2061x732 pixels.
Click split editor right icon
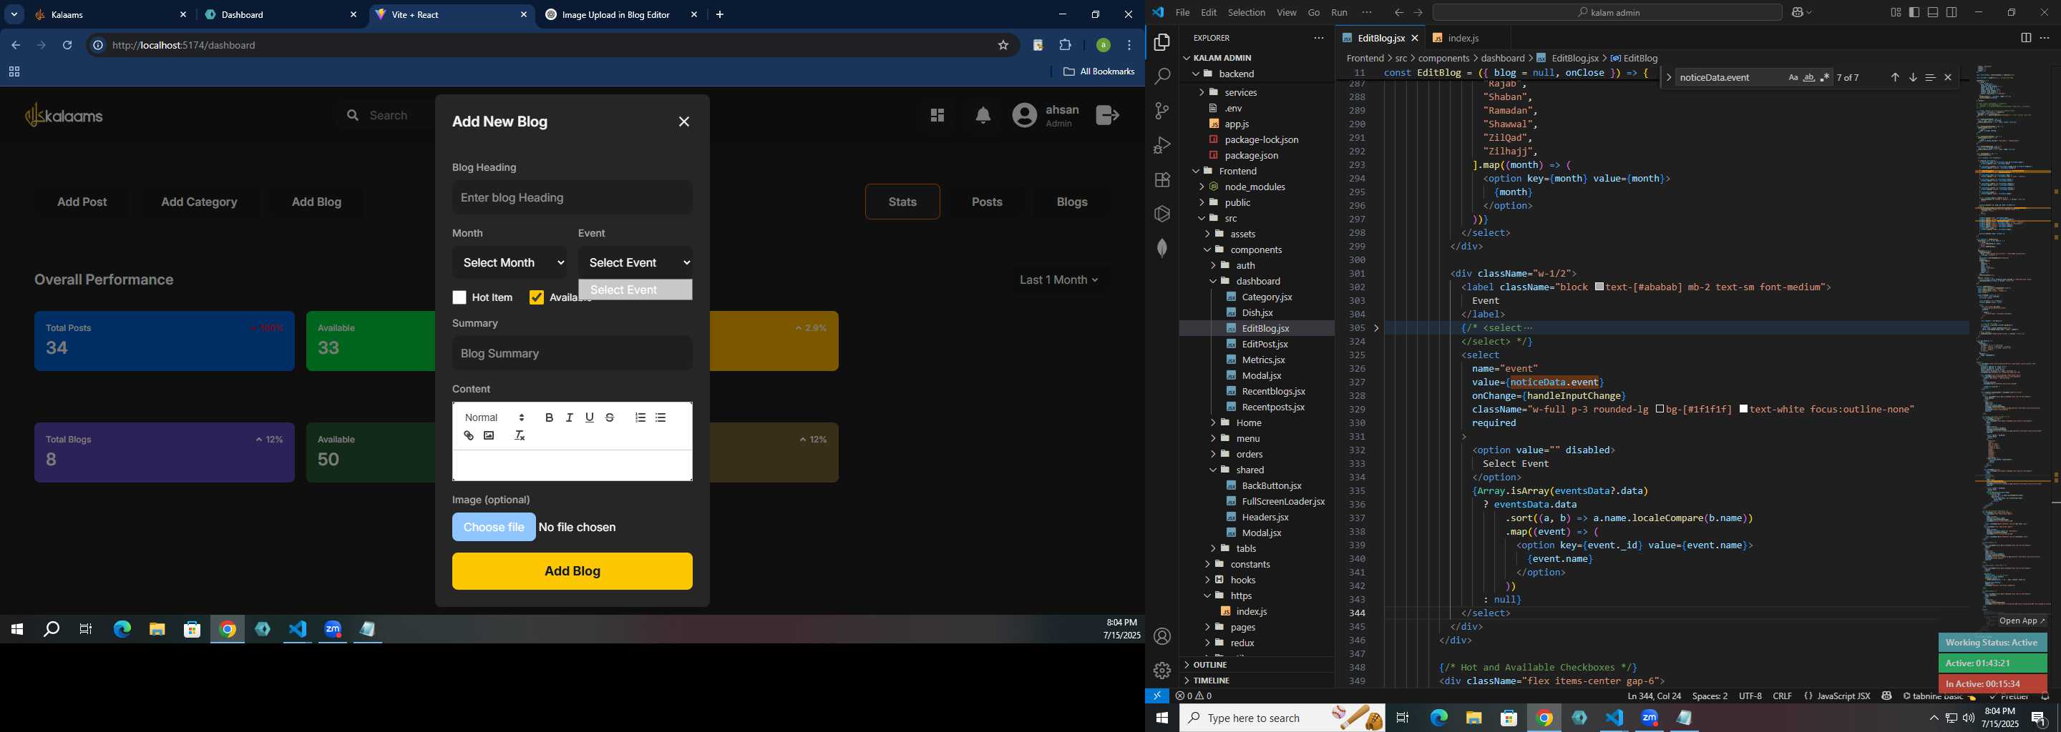pyautogui.click(x=2026, y=38)
